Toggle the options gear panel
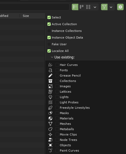Viewport: 126px width, 154px height. click(120, 7)
